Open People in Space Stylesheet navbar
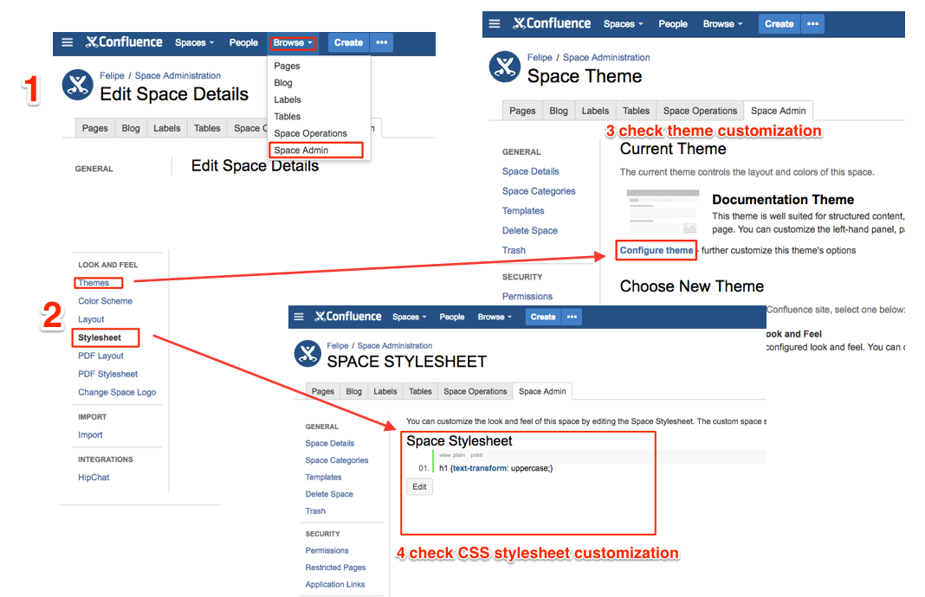The height and width of the screenshot is (597, 925). (452, 317)
